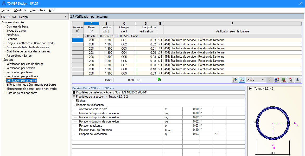
Task: Click the CC1 loading cell
Action: pyautogui.click(x=124, y=40)
